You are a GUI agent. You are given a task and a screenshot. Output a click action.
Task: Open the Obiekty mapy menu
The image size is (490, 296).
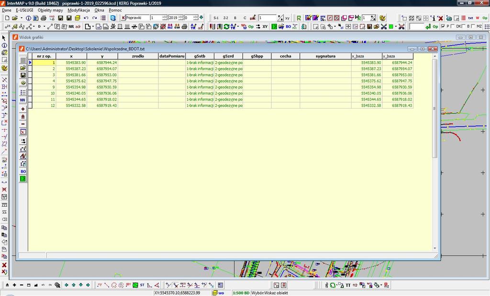pyautogui.click(x=50, y=10)
